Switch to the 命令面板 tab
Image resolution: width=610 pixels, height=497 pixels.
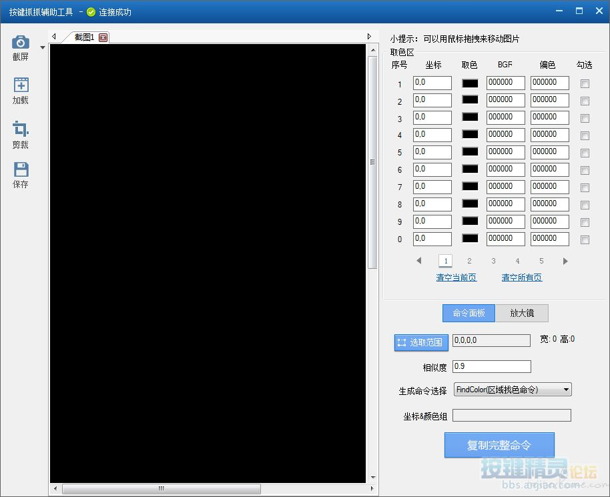(x=469, y=313)
